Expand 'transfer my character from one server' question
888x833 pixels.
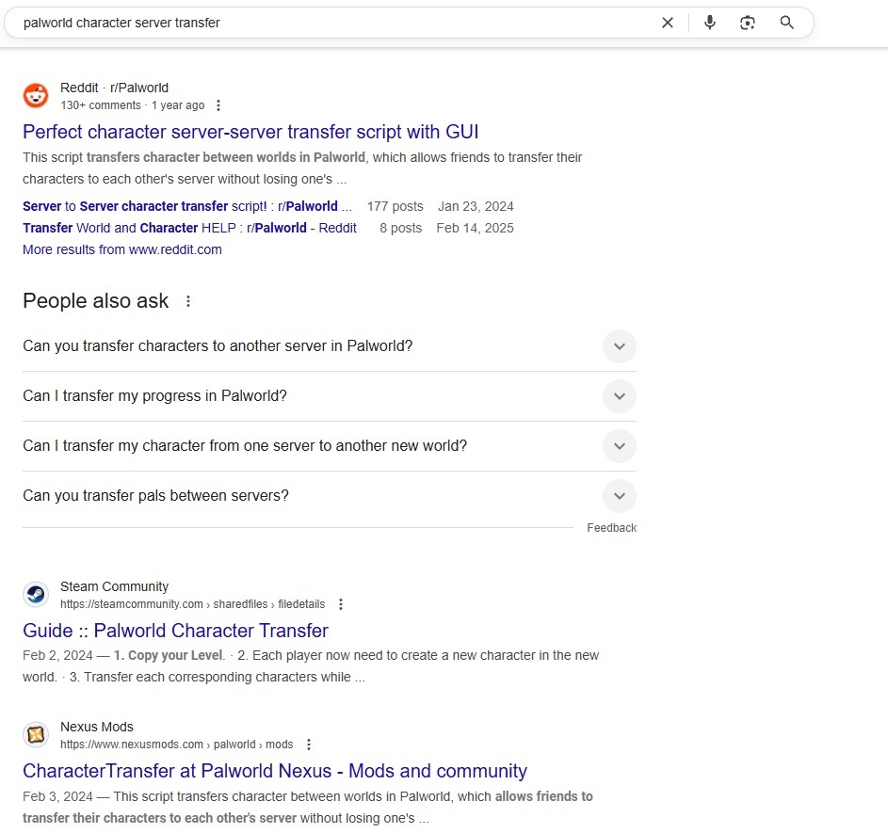[x=330, y=446]
